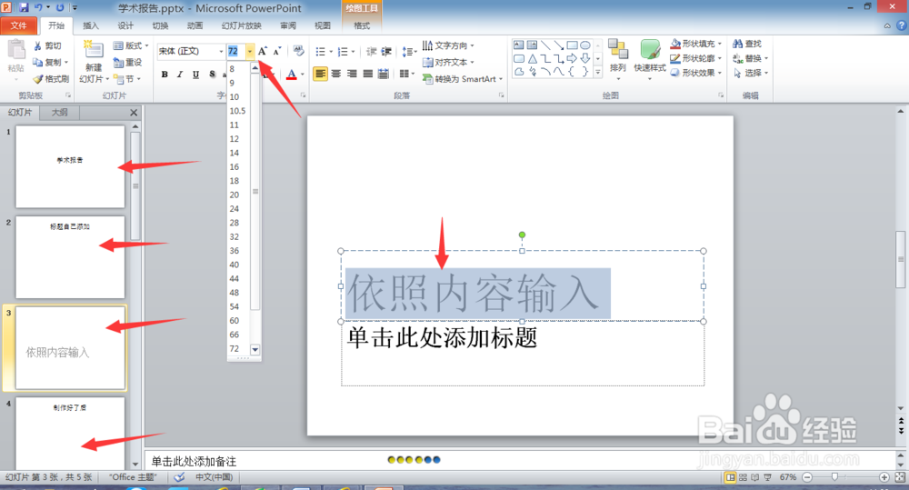Open the Format (格式) drawing tools tab
The width and height of the screenshot is (909, 490).
pyautogui.click(x=362, y=25)
